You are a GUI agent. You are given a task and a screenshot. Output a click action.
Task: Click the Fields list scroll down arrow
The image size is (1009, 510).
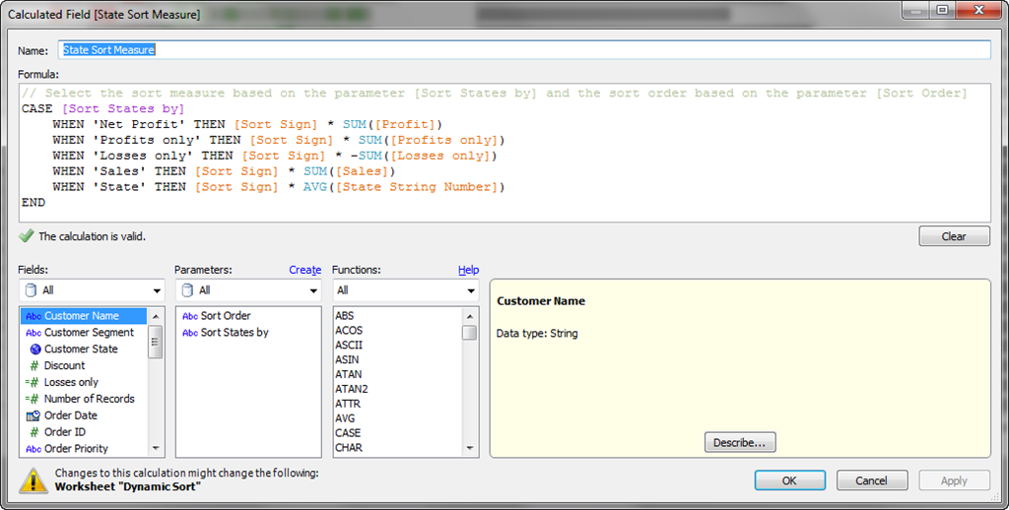coord(155,448)
